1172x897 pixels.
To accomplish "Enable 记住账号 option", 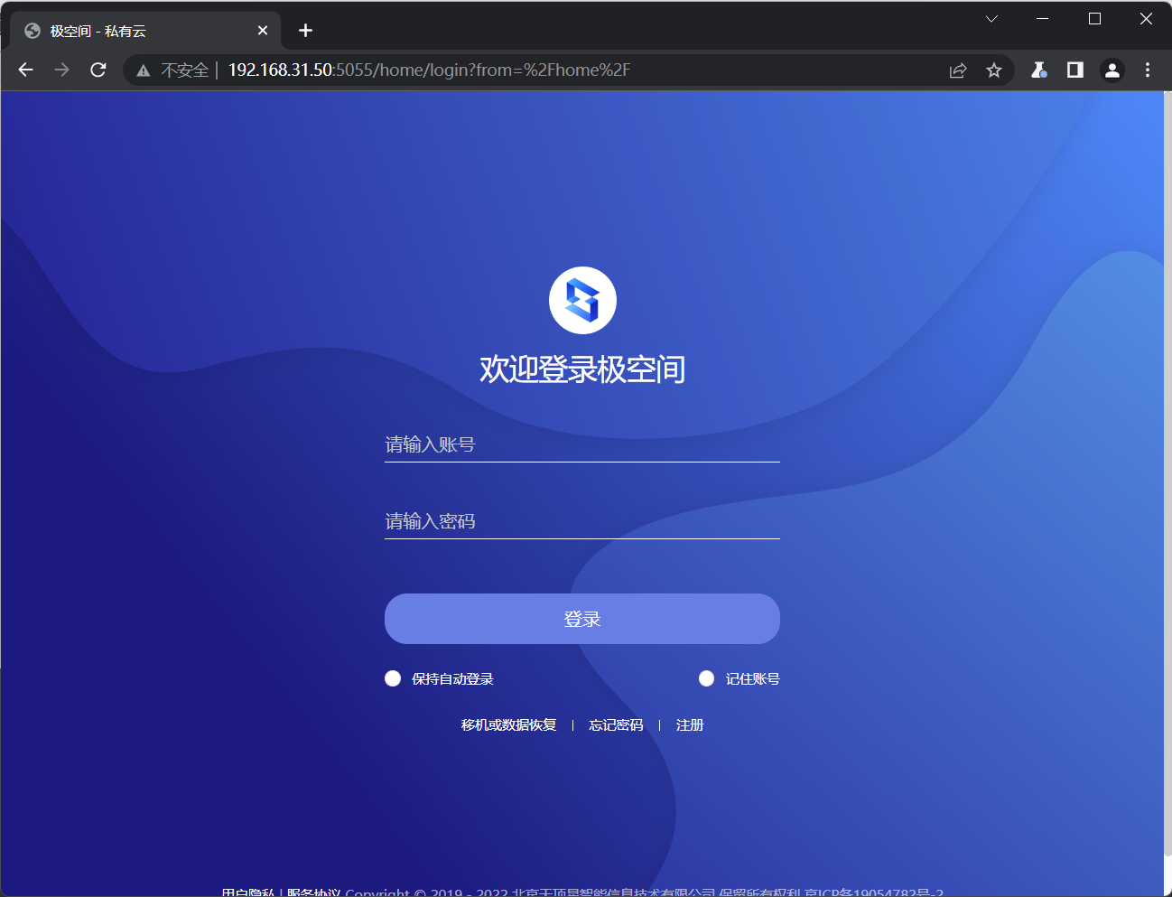I will pos(706,678).
